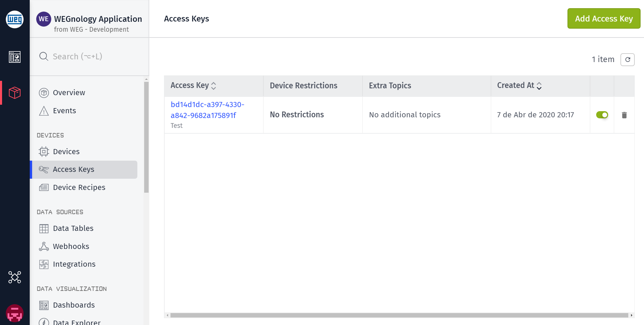Click the Extra Topics column header
Viewport: 644px width, 325px height.
point(390,86)
